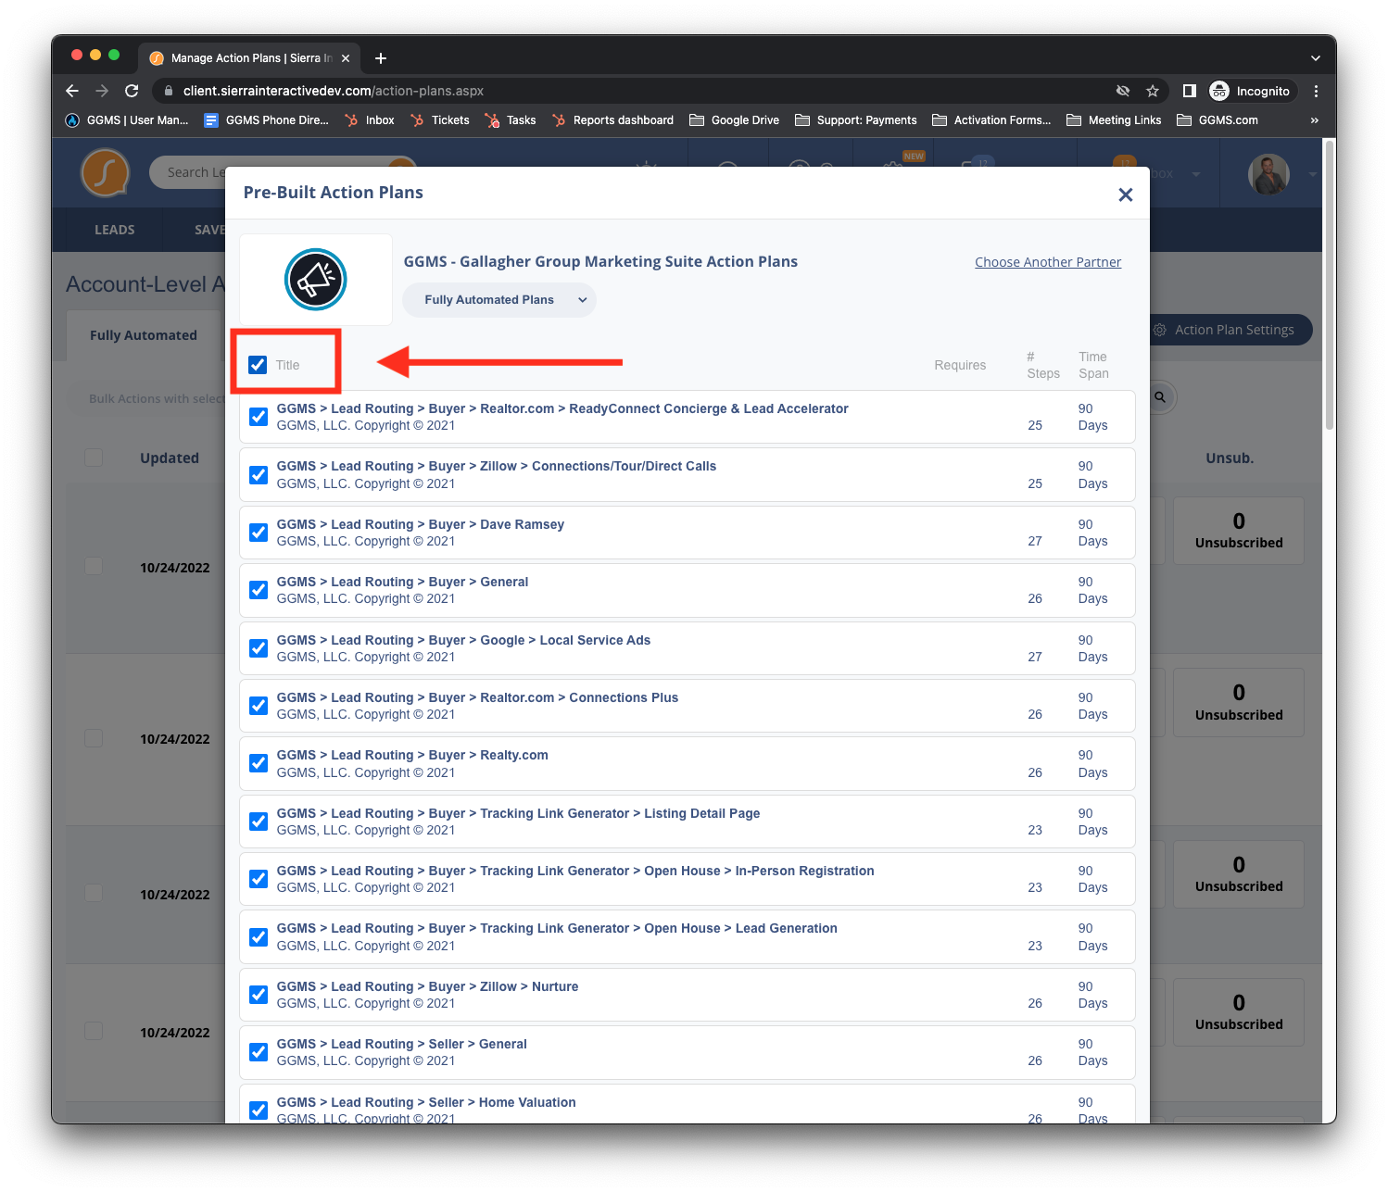The width and height of the screenshot is (1388, 1192).
Task: Open Seller > Home Valuation plan title
Action: point(426,1102)
